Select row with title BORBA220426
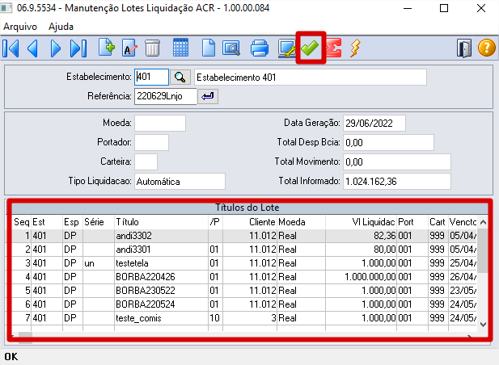The width and height of the screenshot is (499, 365). (x=244, y=277)
